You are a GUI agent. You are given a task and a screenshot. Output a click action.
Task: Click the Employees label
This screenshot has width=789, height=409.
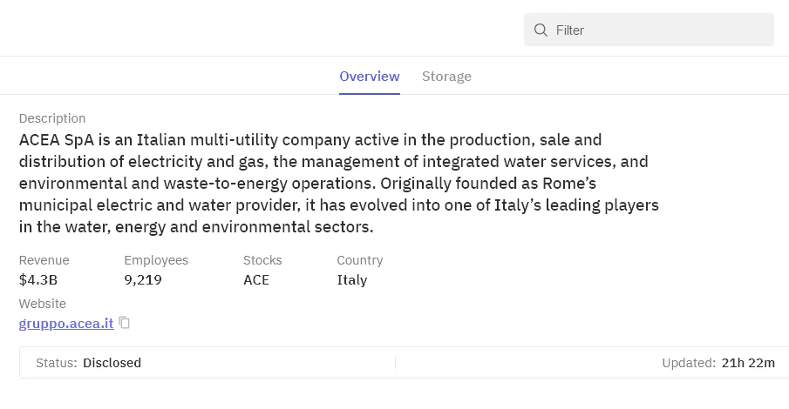156,260
